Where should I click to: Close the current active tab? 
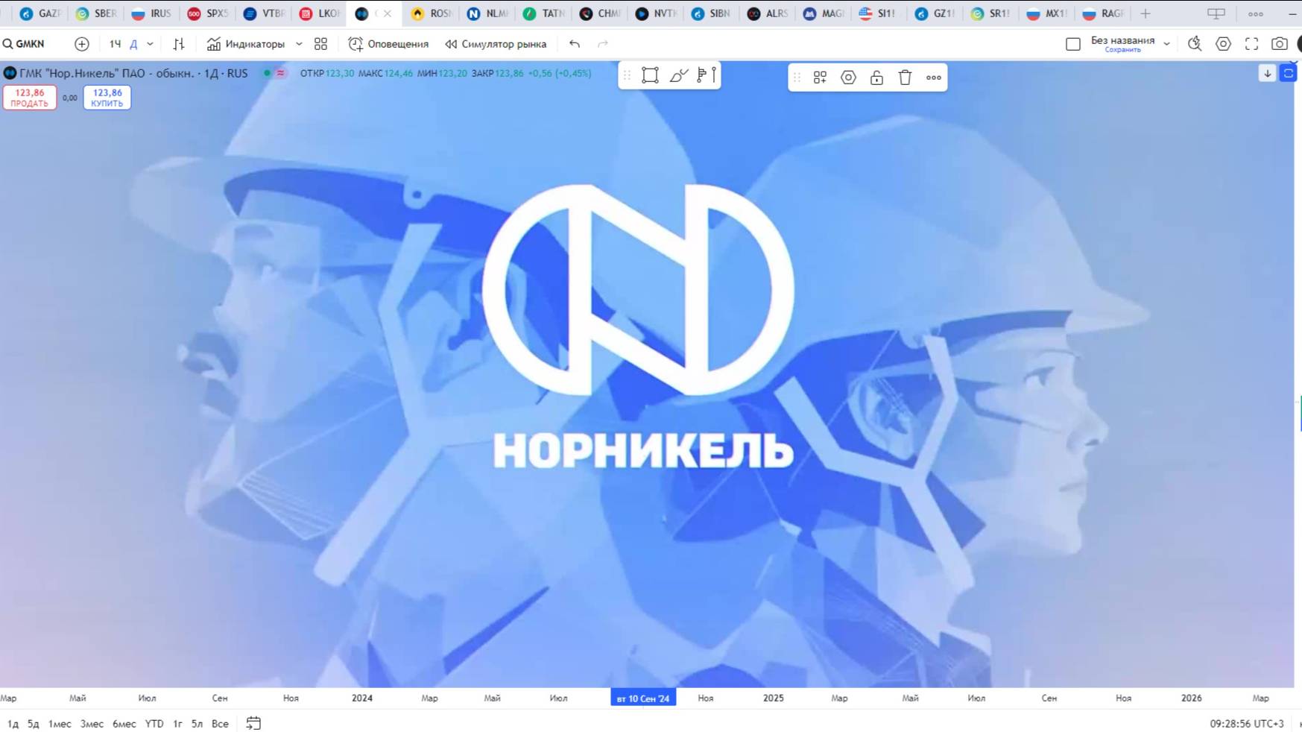tap(388, 13)
